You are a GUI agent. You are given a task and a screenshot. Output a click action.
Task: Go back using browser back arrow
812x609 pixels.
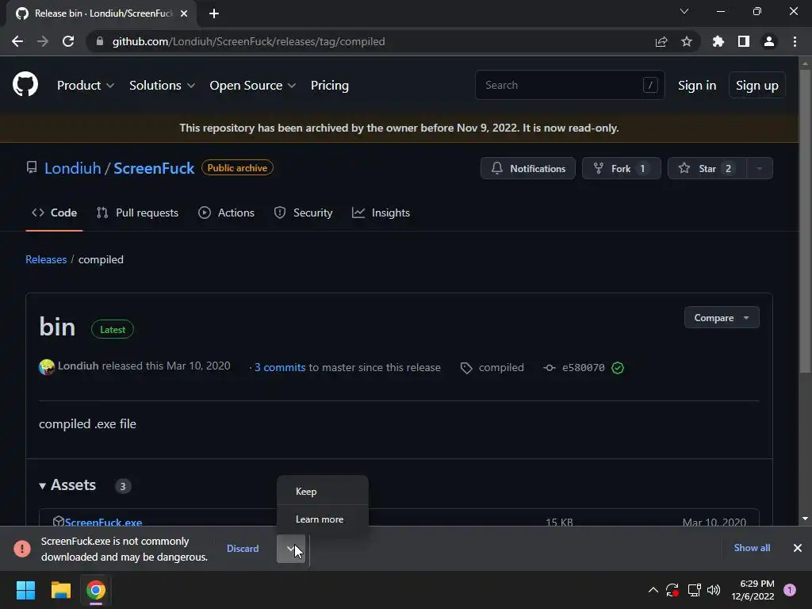[17, 41]
